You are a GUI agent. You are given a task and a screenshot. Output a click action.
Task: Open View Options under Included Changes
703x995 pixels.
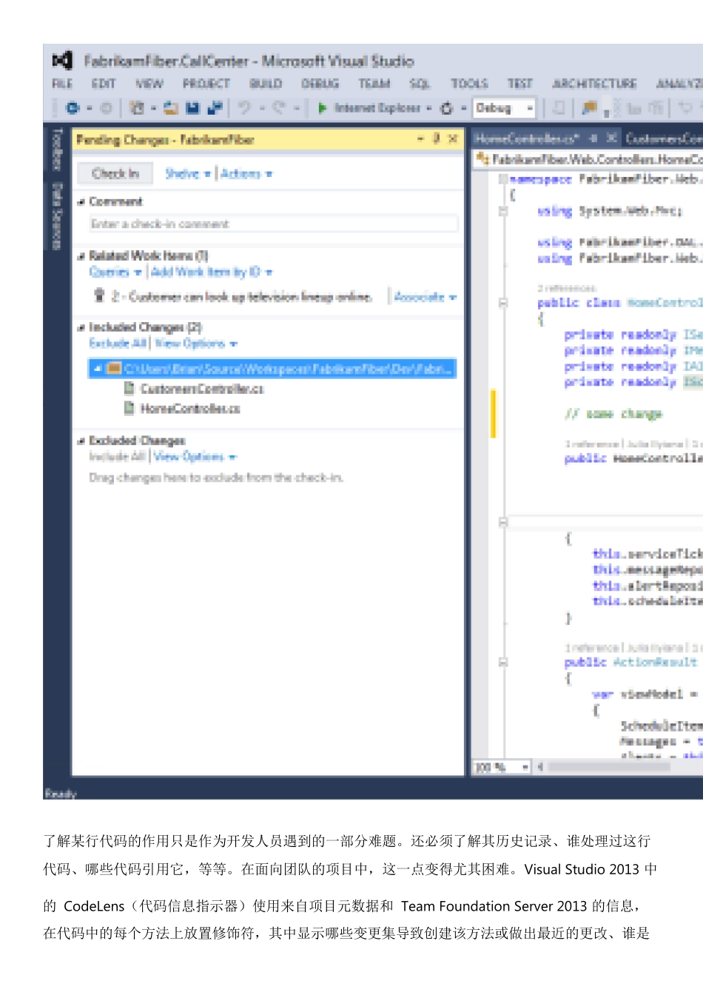point(196,344)
